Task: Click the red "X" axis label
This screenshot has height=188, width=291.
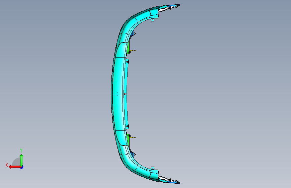Action: [x=7, y=165]
